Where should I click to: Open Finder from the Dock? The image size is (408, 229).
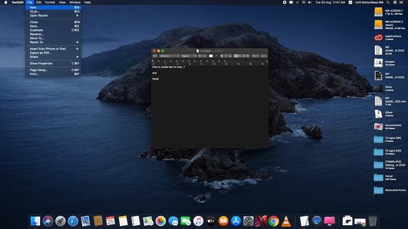point(35,221)
